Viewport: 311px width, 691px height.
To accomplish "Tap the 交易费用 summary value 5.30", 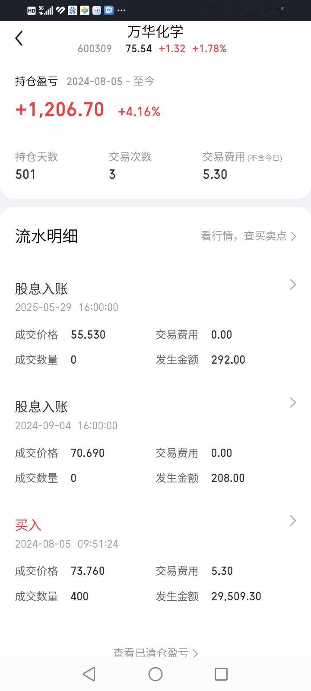I will 215,174.
